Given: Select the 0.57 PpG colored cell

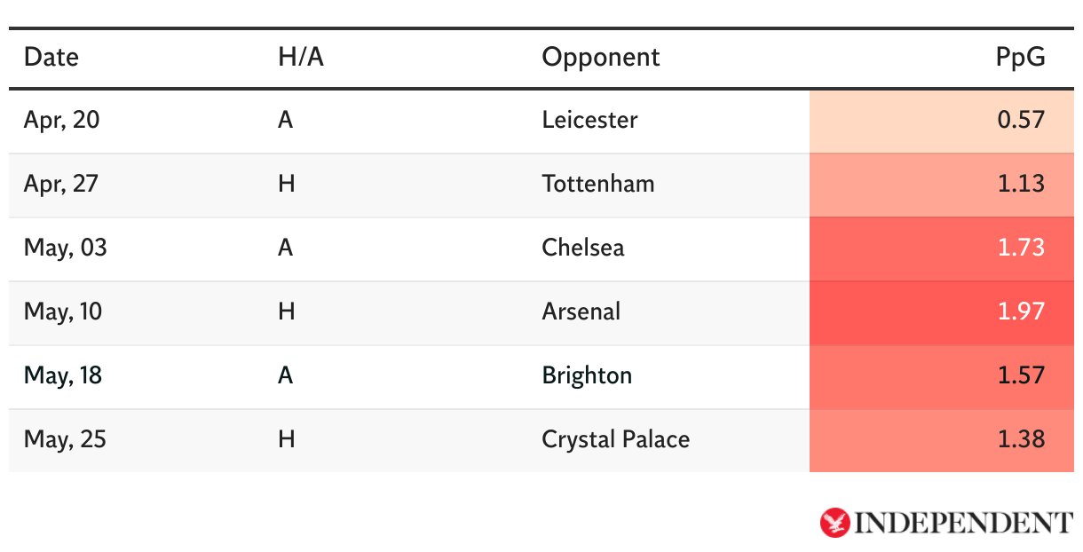Looking at the screenshot, I should point(942,121).
